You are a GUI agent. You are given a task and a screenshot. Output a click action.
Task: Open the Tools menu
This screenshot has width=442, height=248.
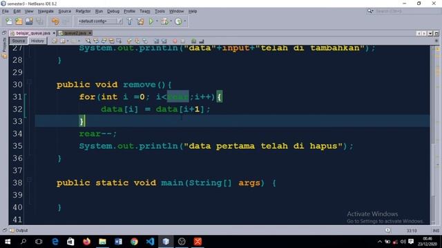[160, 11]
